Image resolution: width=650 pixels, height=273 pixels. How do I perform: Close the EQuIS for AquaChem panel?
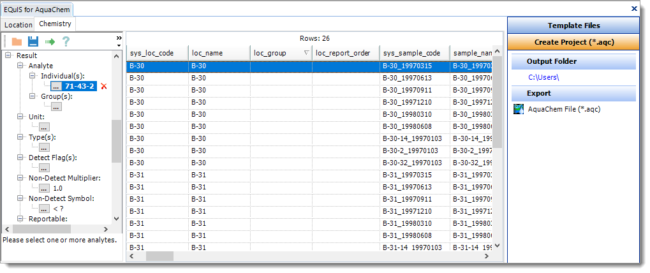634,8
